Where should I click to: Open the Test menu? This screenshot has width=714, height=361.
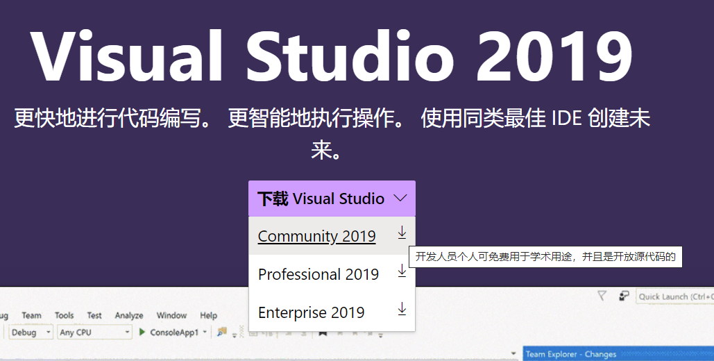(94, 315)
